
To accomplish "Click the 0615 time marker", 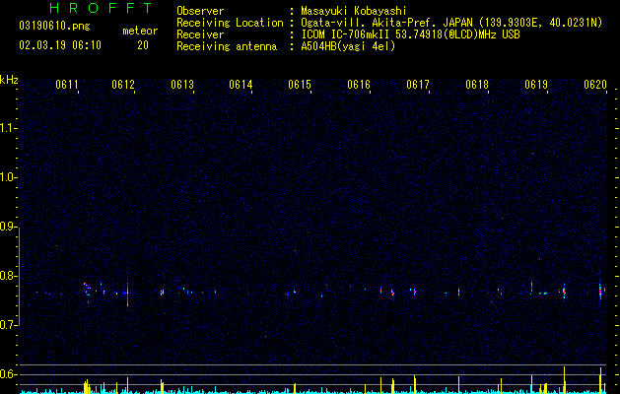I will point(300,85).
